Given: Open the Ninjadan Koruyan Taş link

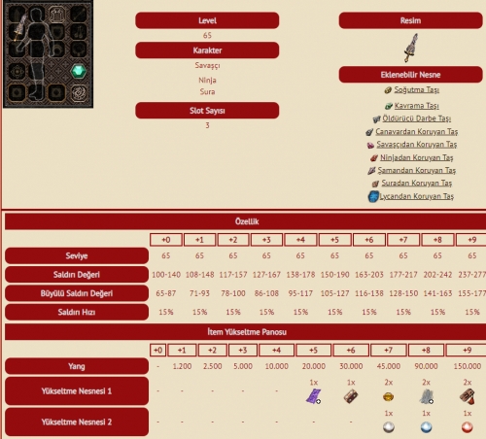Looking at the screenshot, I should click(416, 157).
